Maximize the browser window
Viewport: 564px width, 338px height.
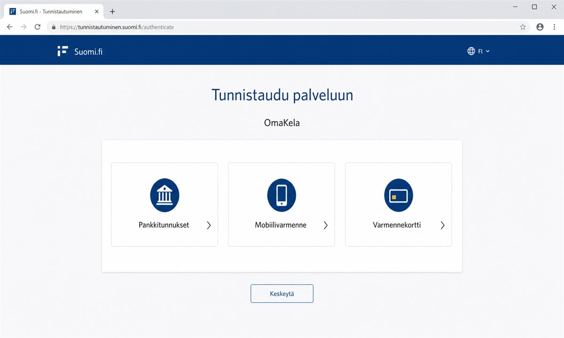[x=534, y=7]
